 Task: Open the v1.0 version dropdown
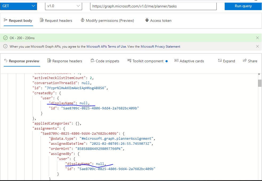(x=63, y=6)
